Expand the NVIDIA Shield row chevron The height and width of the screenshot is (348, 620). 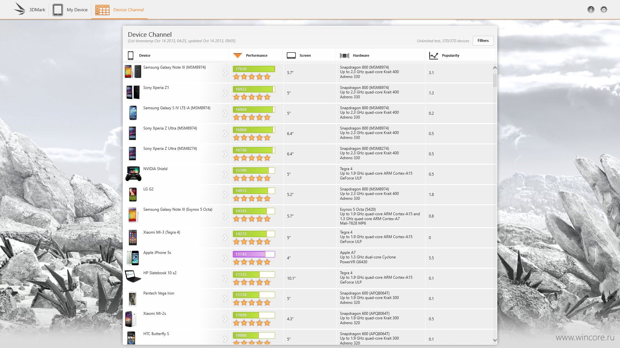[225, 174]
